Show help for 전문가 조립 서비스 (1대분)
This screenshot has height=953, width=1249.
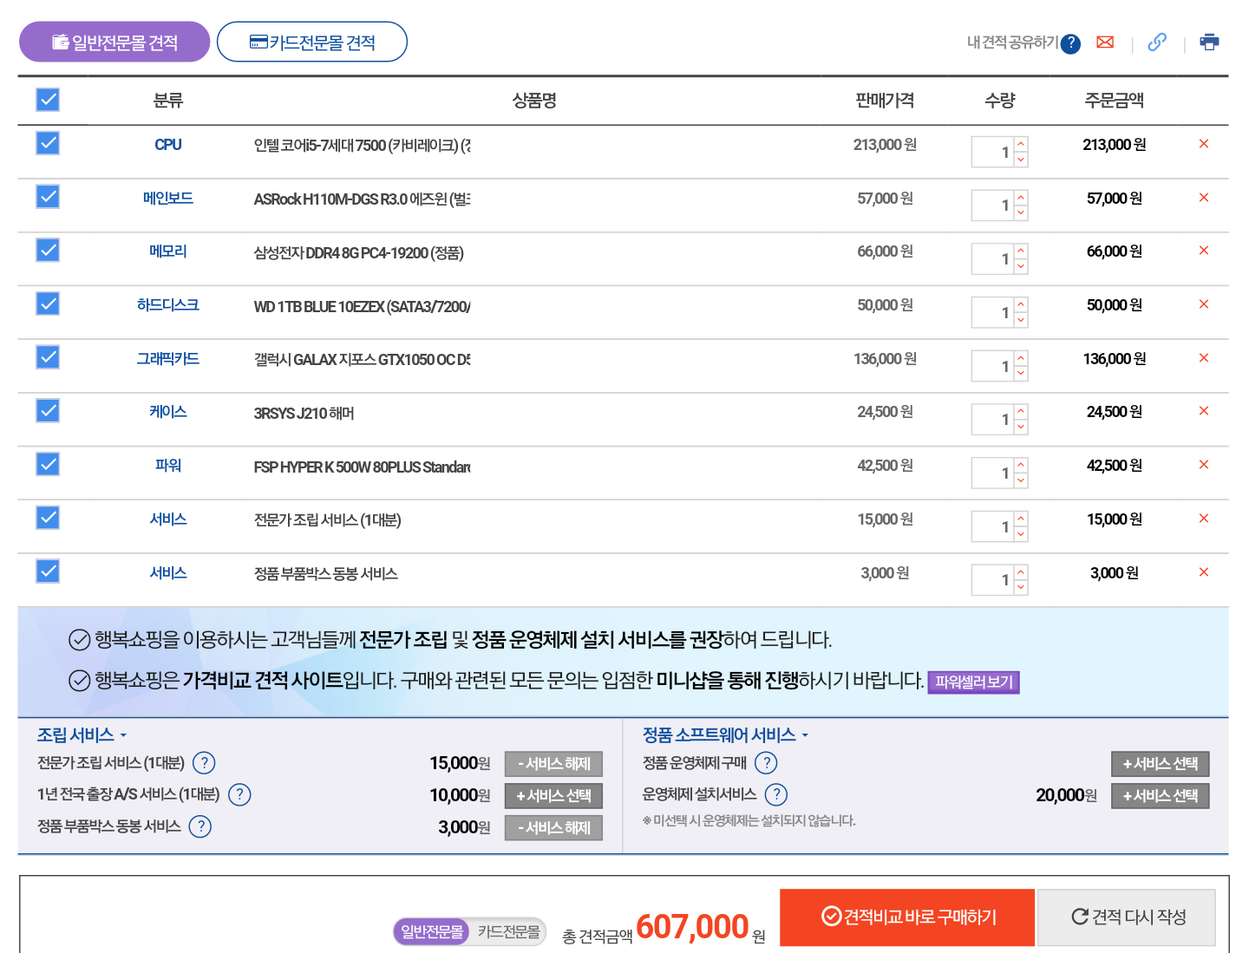pos(204,763)
